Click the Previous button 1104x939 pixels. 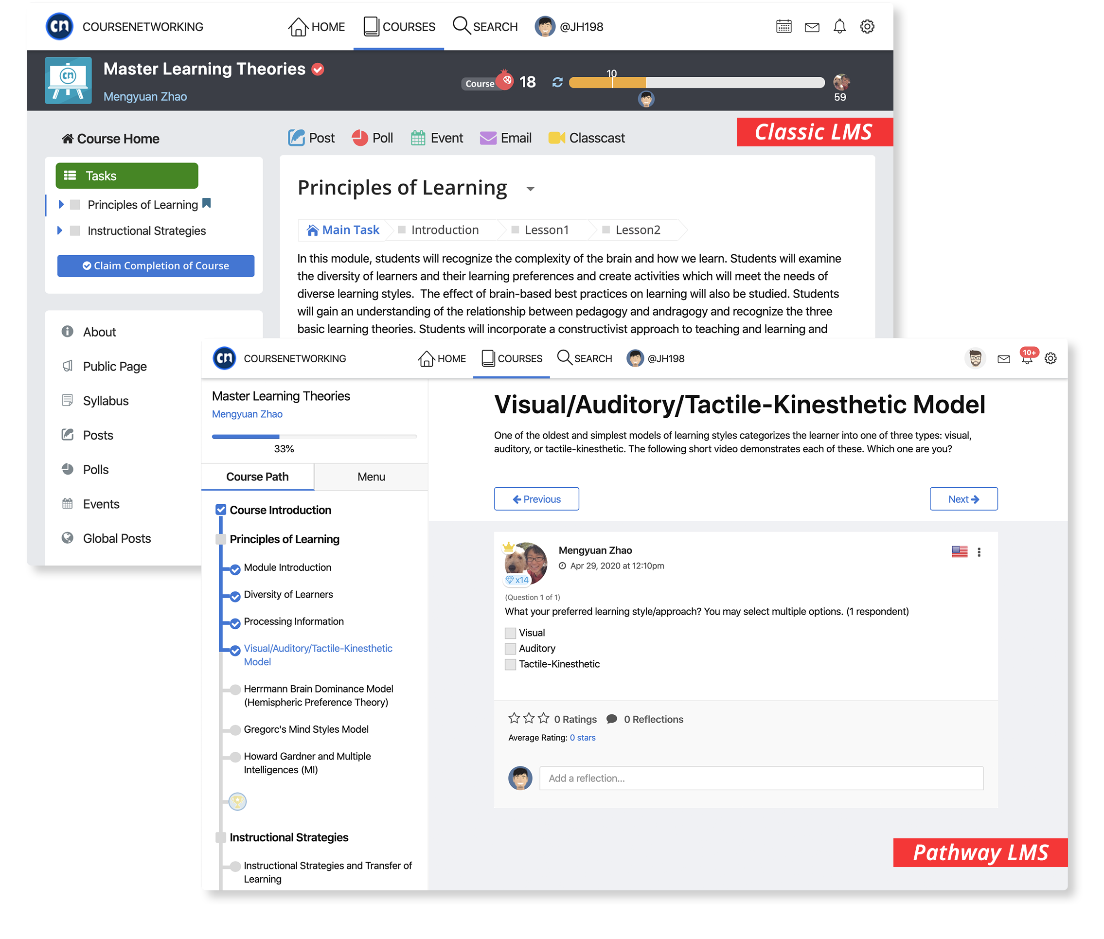coord(536,499)
